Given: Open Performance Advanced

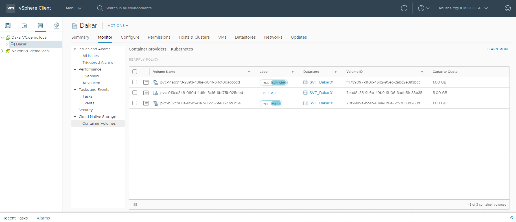Looking at the screenshot, I should point(91,83).
